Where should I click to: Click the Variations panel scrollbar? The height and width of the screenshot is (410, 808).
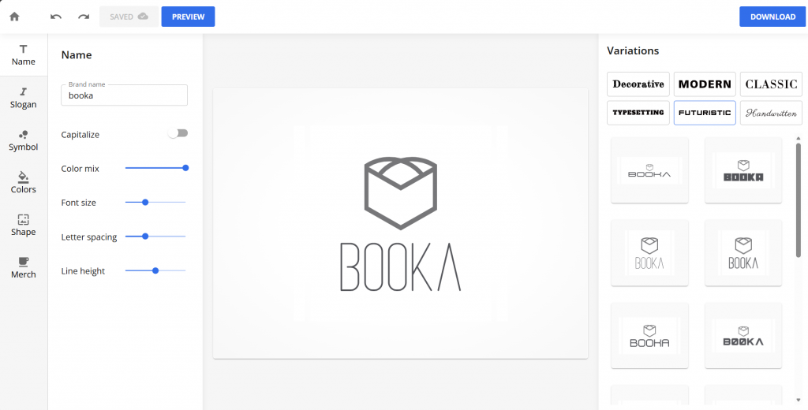[799, 196]
